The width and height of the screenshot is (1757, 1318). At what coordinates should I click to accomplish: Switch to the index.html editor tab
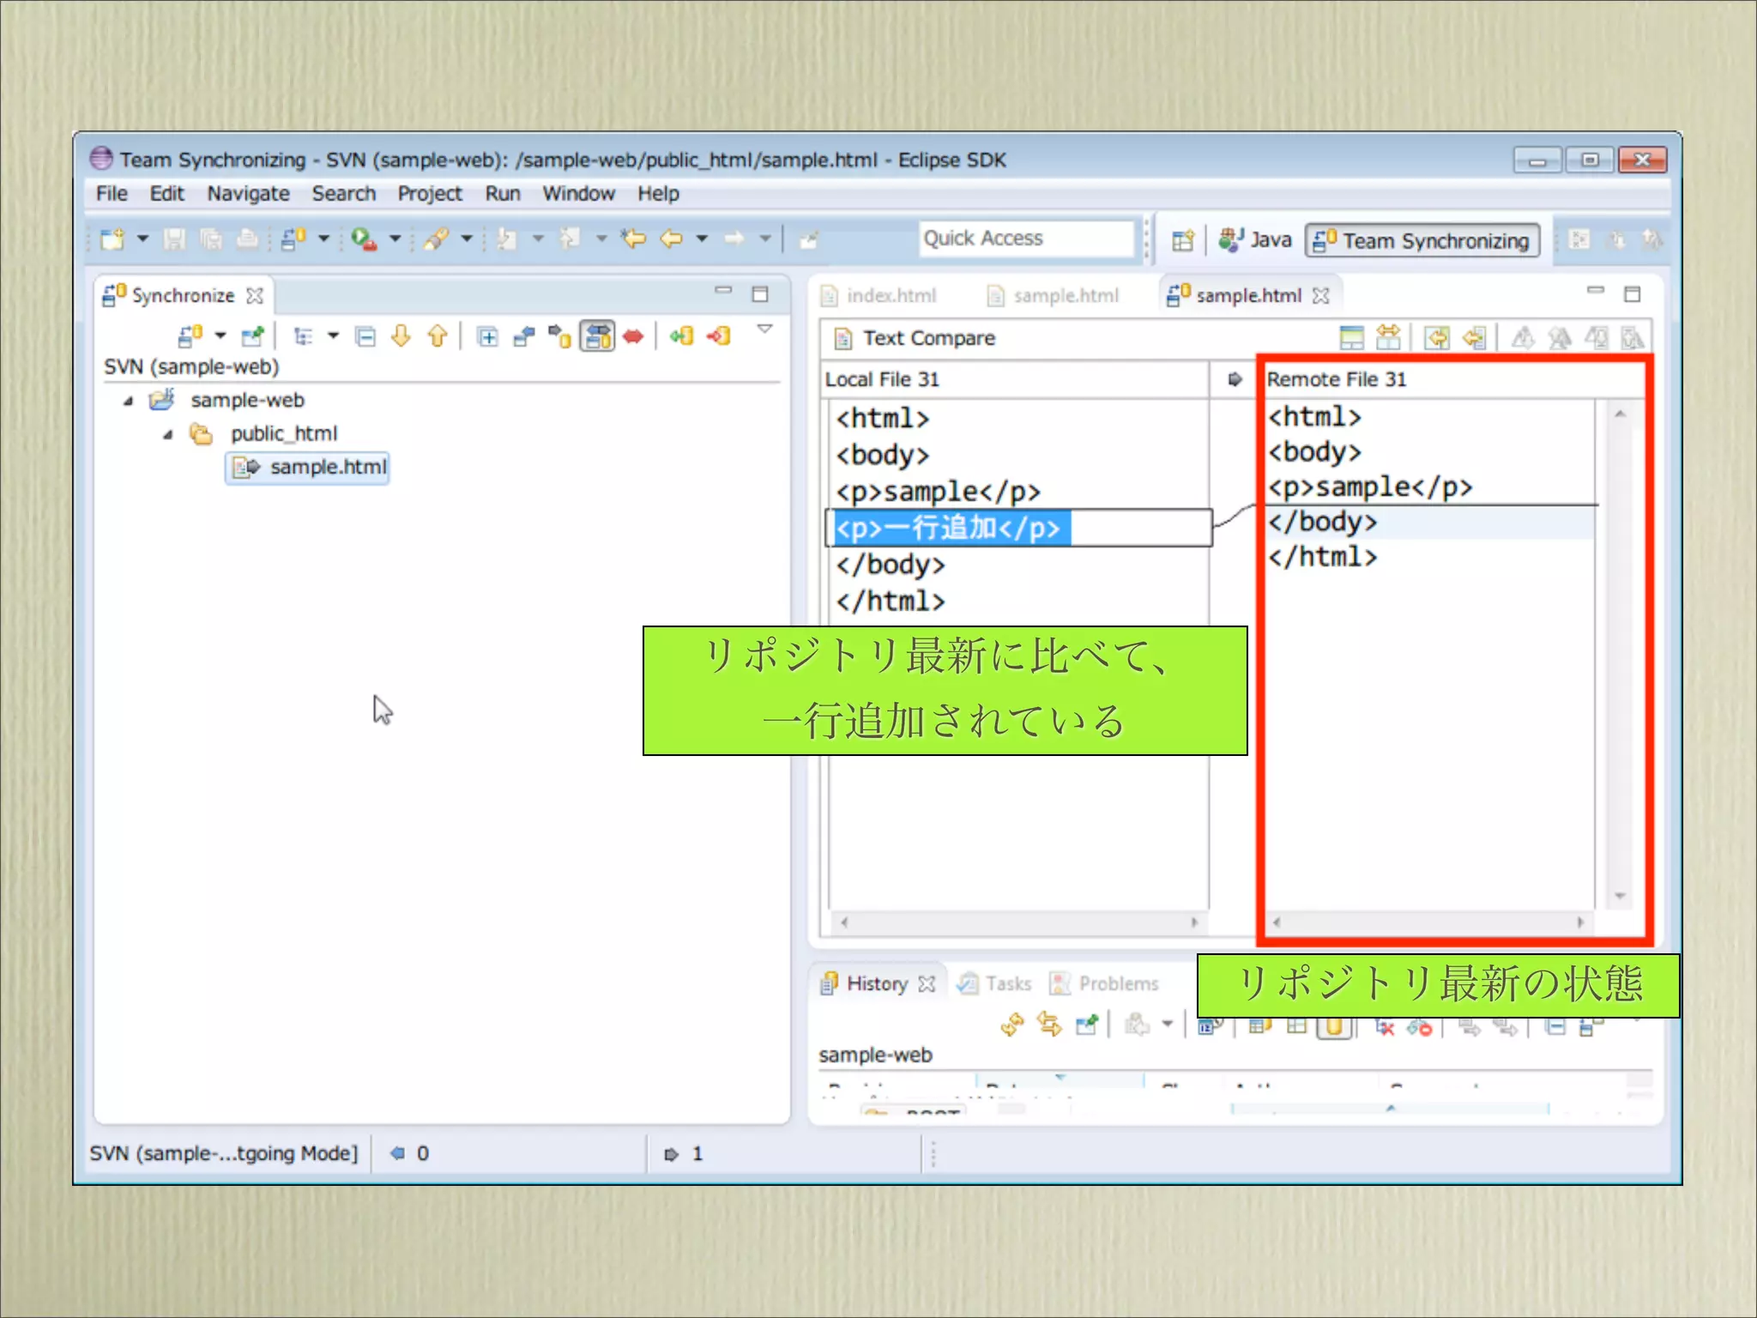[891, 296]
